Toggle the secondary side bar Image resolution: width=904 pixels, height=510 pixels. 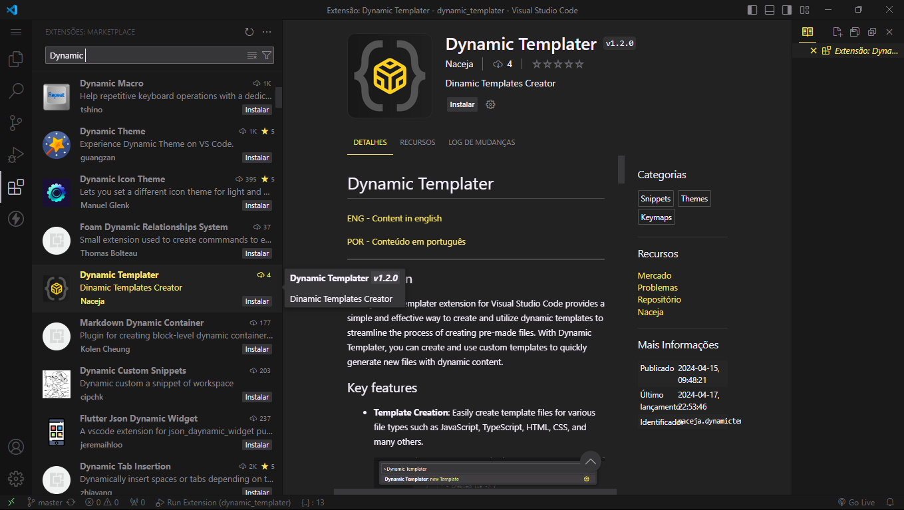pos(787,10)
